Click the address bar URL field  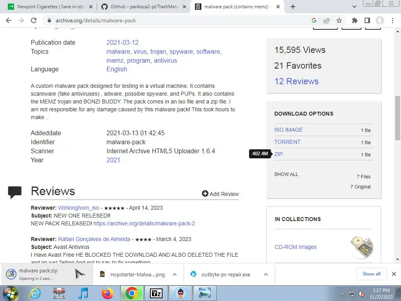177,20
